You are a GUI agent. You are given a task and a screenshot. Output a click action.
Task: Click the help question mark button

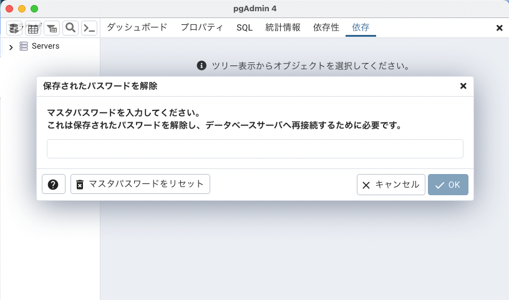54,184
